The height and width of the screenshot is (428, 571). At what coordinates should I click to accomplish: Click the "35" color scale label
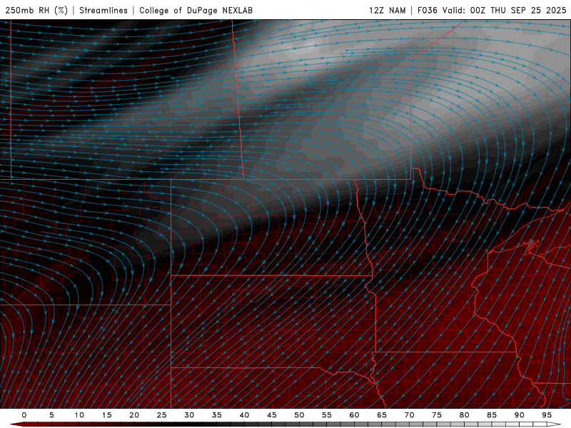click(x=217, y=415)
